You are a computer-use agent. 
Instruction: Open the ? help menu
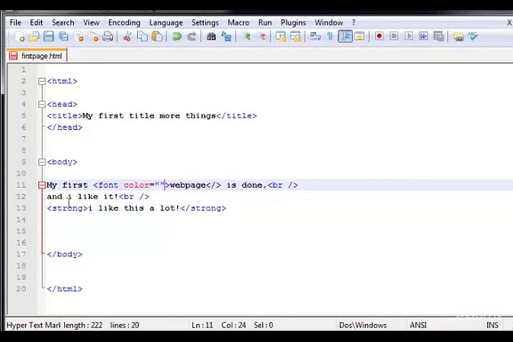click(x=354, y=23)
